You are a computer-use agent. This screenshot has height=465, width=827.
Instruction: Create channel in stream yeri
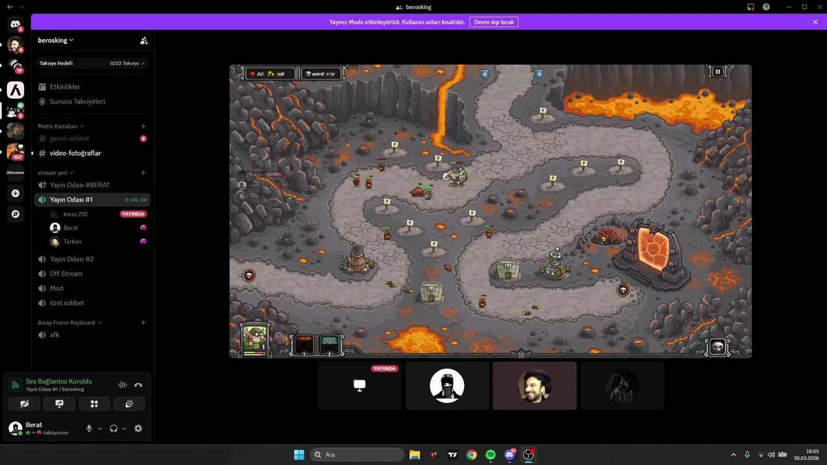coord(143,172)
